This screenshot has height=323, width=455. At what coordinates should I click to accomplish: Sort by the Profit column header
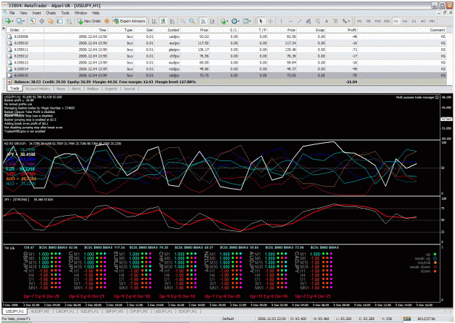341,30
